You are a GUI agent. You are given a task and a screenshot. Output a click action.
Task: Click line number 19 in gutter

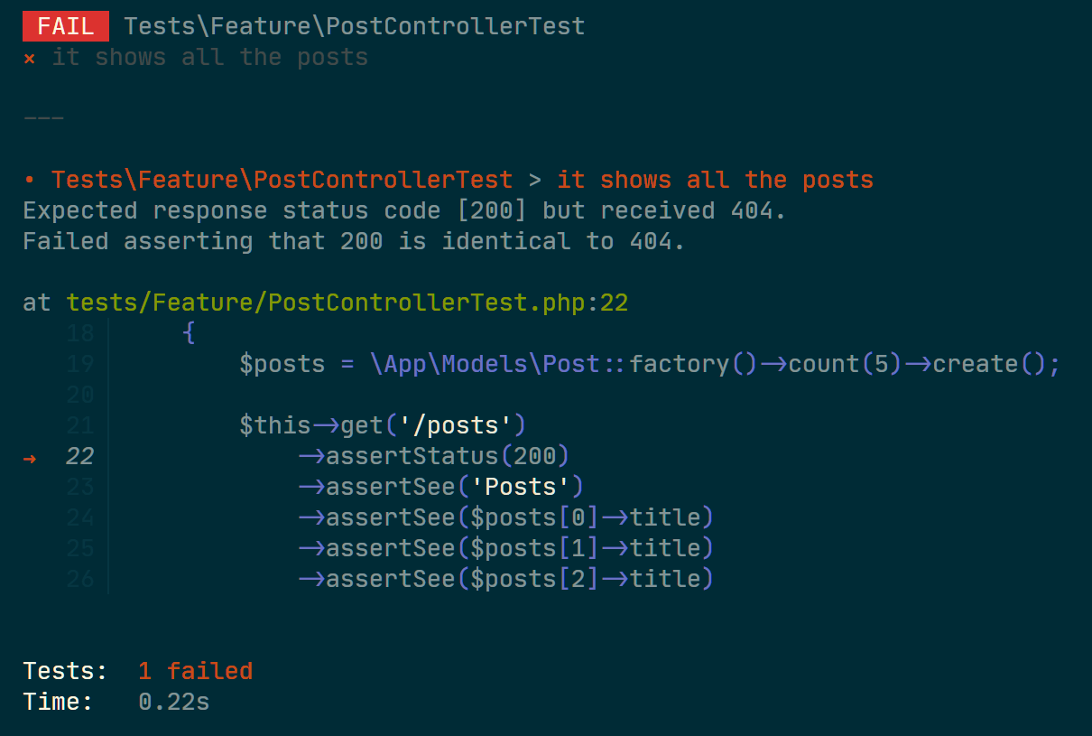[x=80, y=364]
